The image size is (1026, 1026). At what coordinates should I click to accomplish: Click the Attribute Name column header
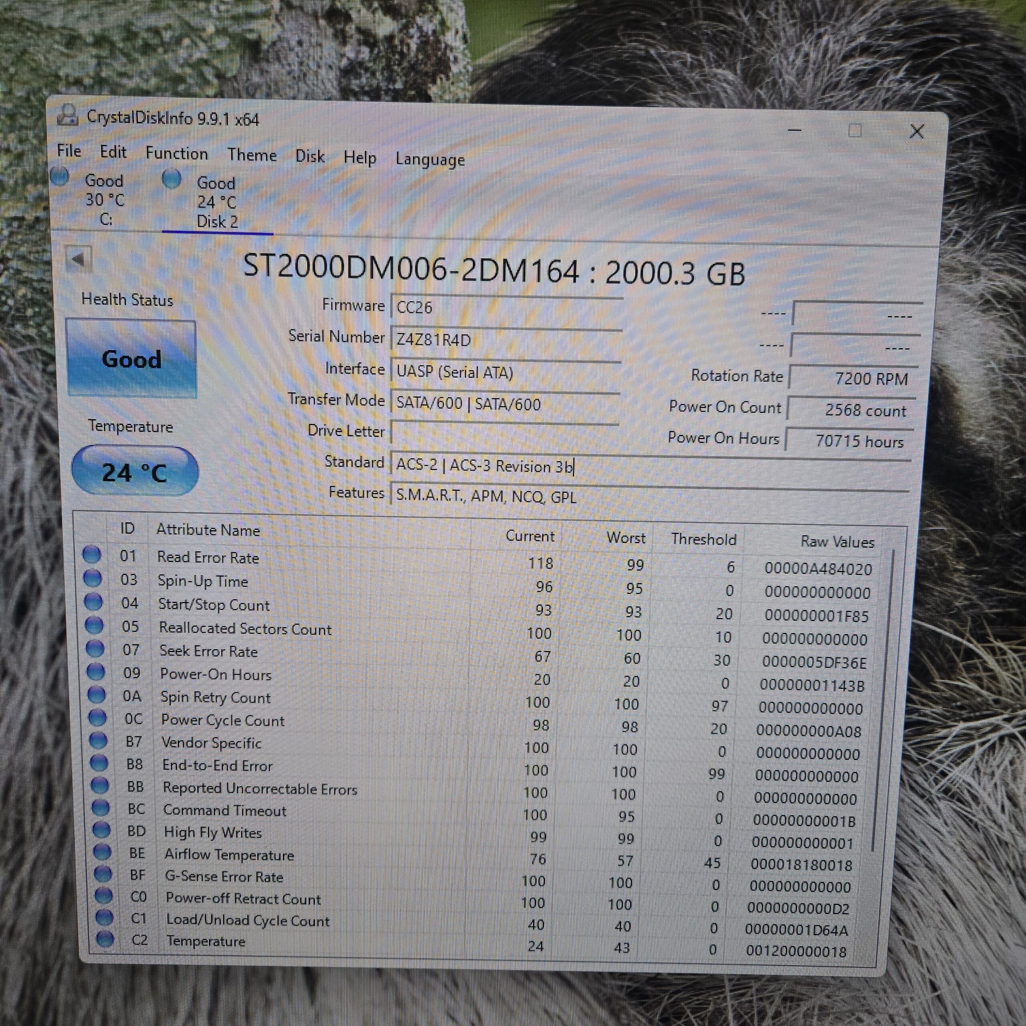(x=208, y=529)
